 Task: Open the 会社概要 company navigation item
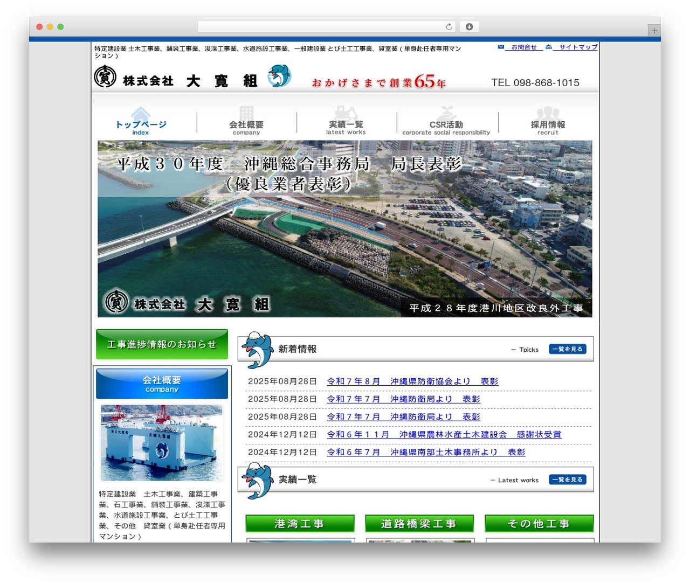coord(246,121)
